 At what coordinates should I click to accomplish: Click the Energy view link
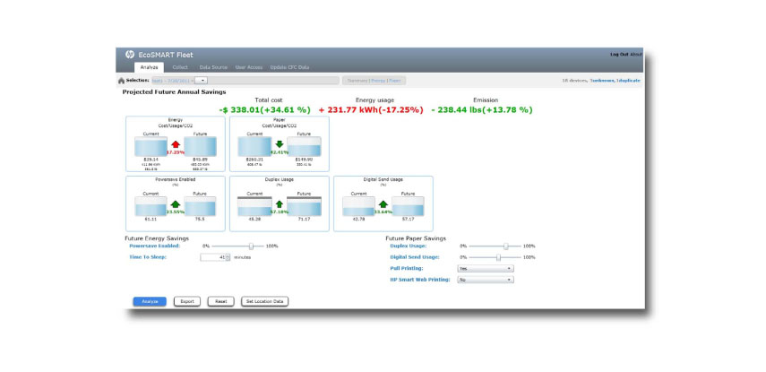point(379,81)
